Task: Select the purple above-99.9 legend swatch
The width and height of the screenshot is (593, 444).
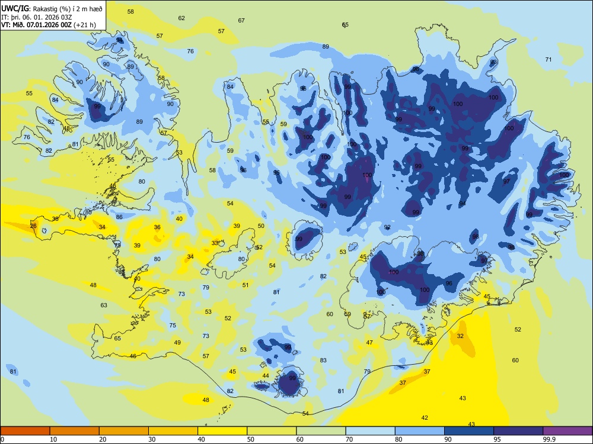Action: (568, 431)
